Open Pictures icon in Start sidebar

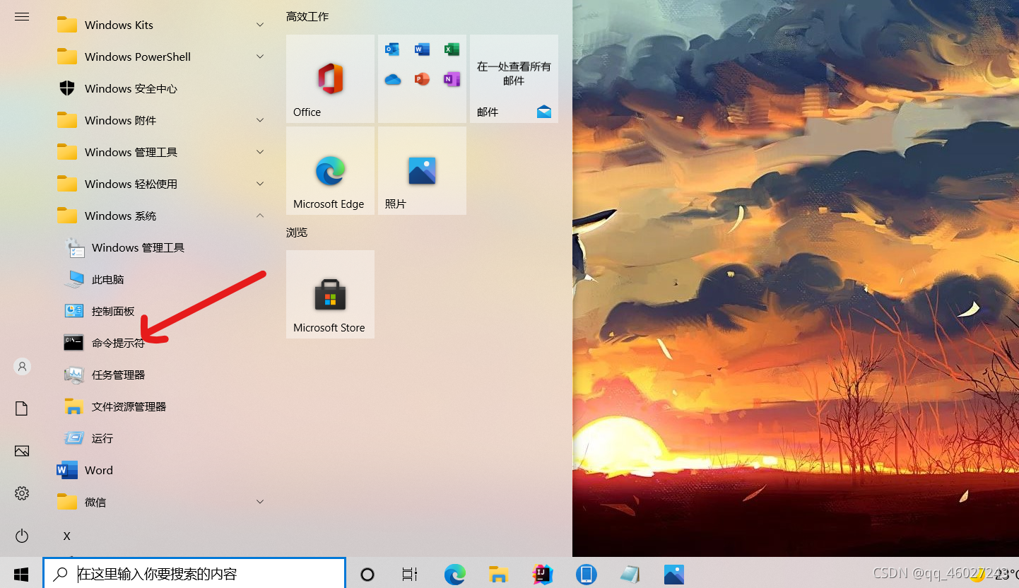[x=22, y=451]
